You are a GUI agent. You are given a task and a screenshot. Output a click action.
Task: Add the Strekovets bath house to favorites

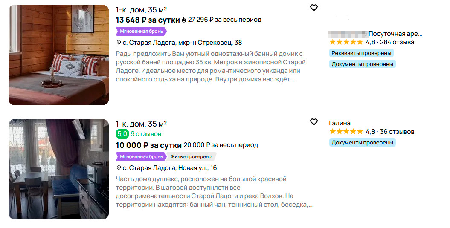click(314, 8)
